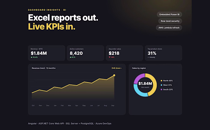Click the Row-level security pill

tap(170, 21)
